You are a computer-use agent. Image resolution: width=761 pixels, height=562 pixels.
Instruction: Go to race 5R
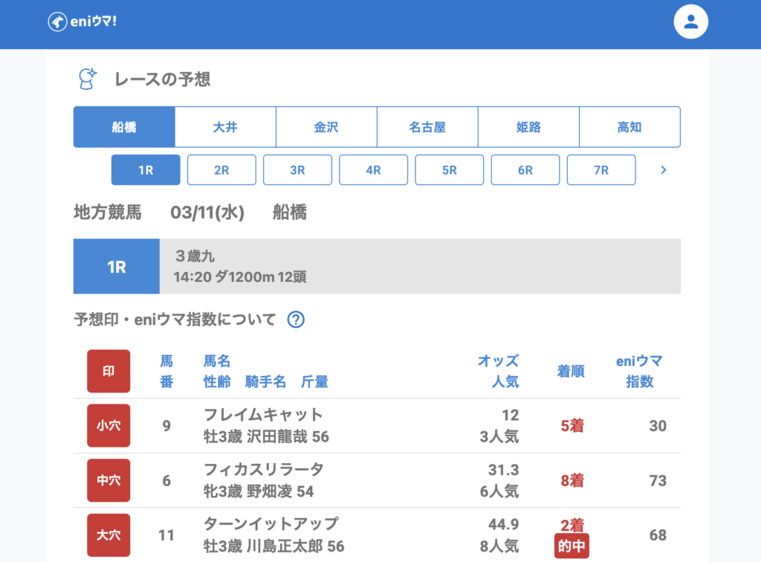tap(449, 170)
